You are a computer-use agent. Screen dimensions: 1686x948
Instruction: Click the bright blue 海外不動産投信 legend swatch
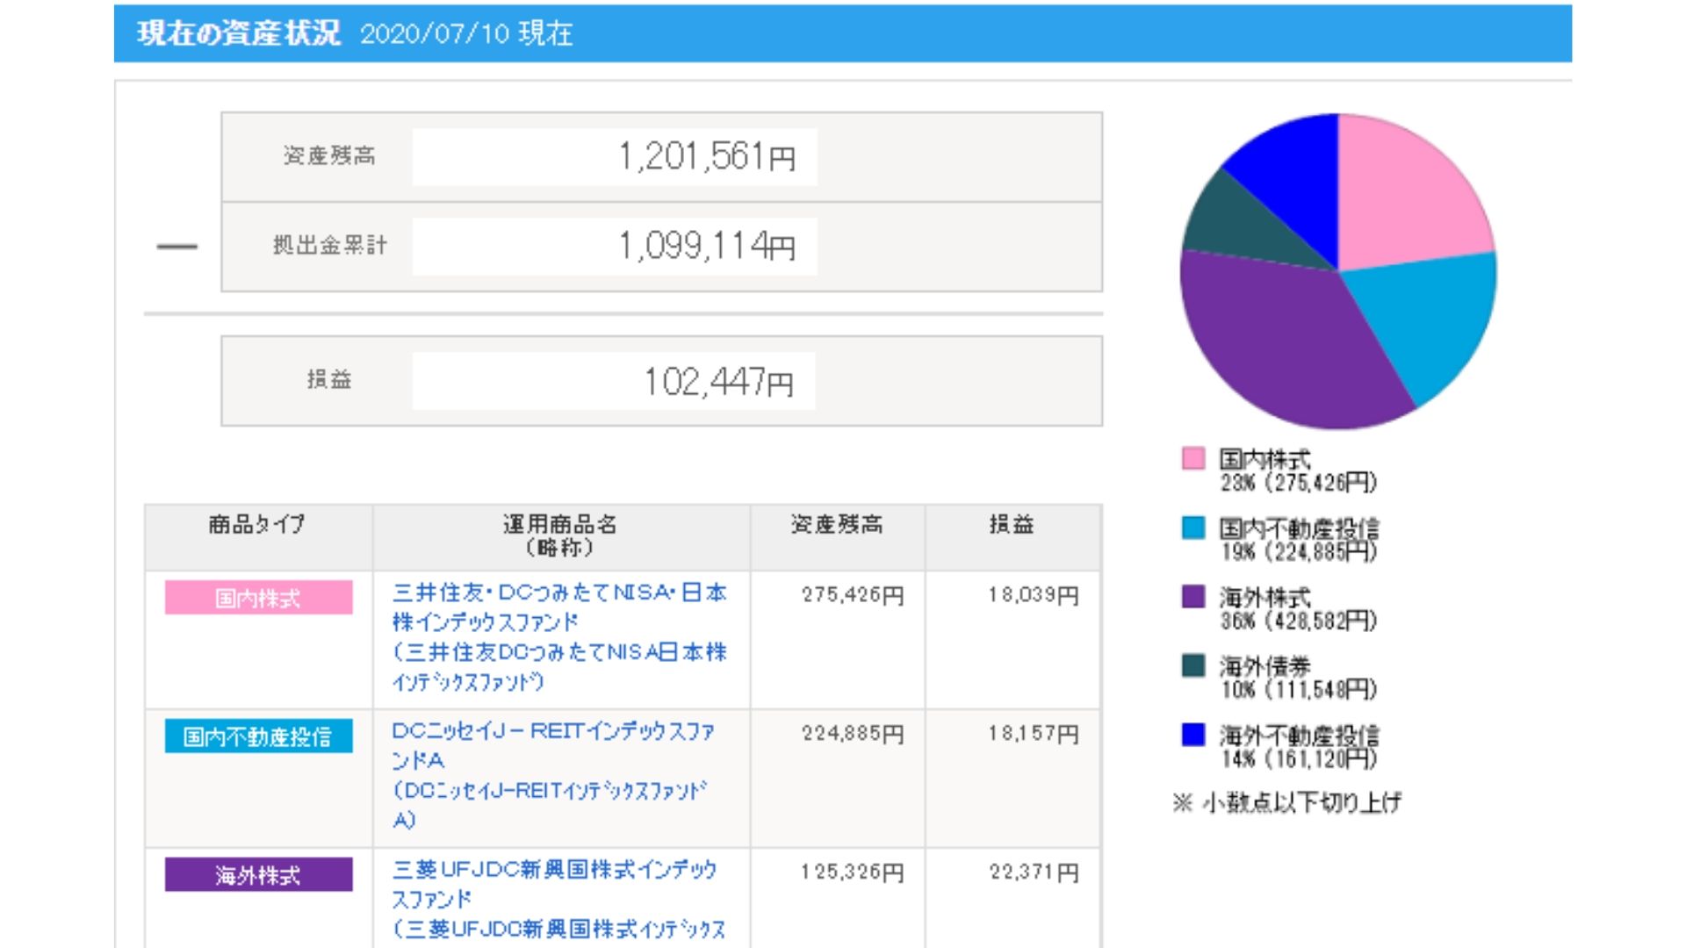click(1193, 735)
